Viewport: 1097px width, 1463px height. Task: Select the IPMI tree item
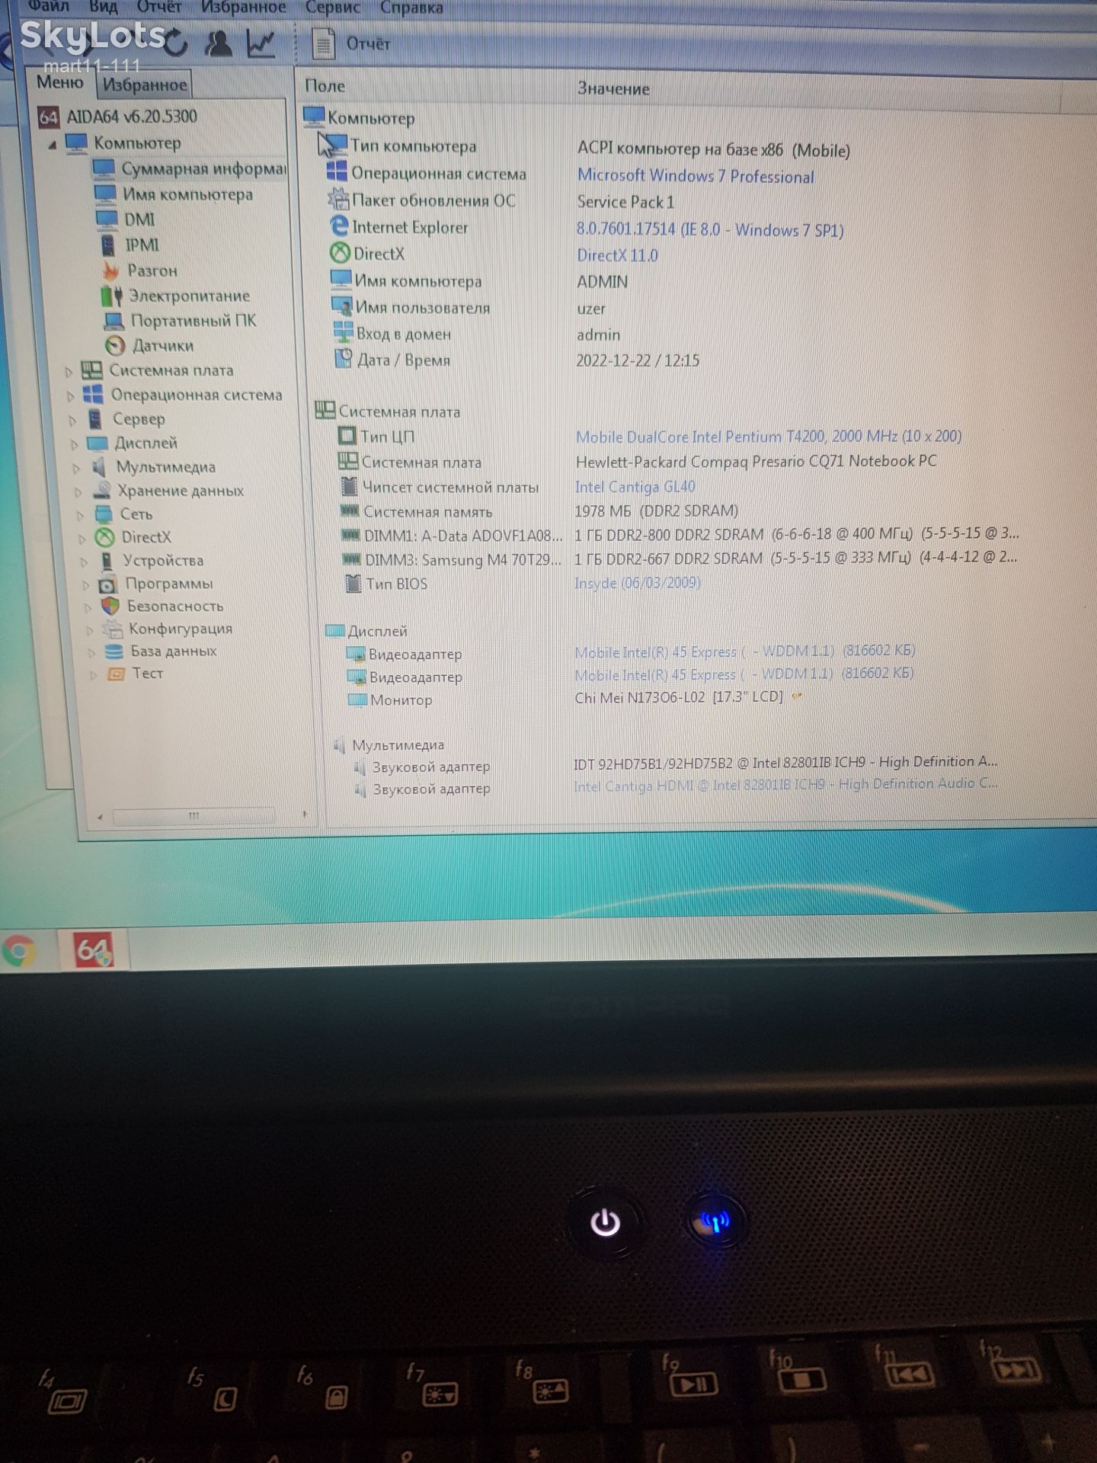tap(142, 245)
